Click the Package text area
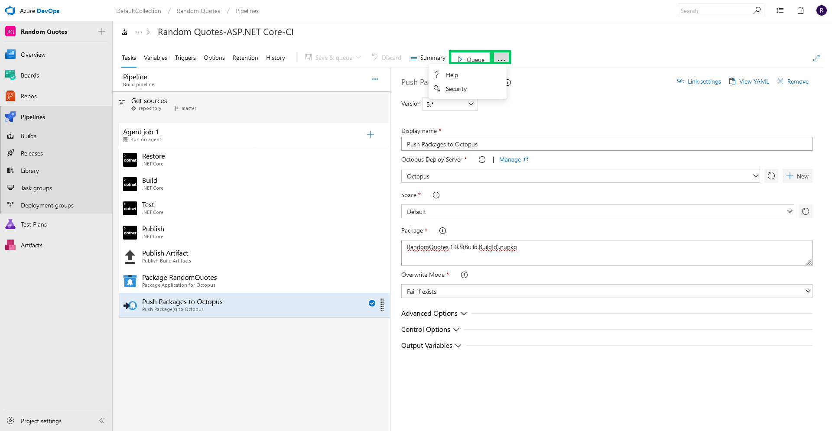This screenshot has height=431, width=832. [607, 253]
